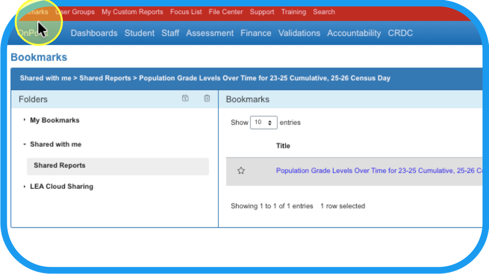Open the Accountability navigation tab
The width and height of the screenshot is (489, 274).
[x=354, y=33]
